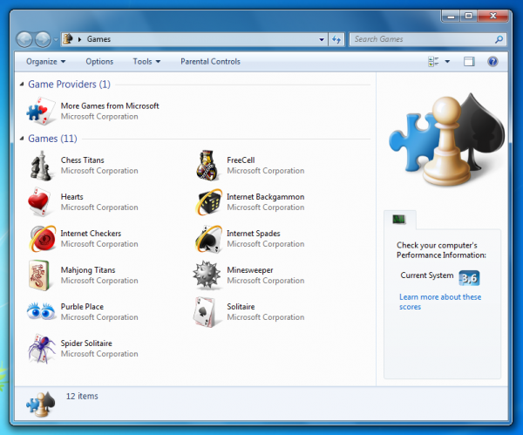This screenshot has height=435, width=523.
Task: Click the change view icon
Action: pos(433,61)
